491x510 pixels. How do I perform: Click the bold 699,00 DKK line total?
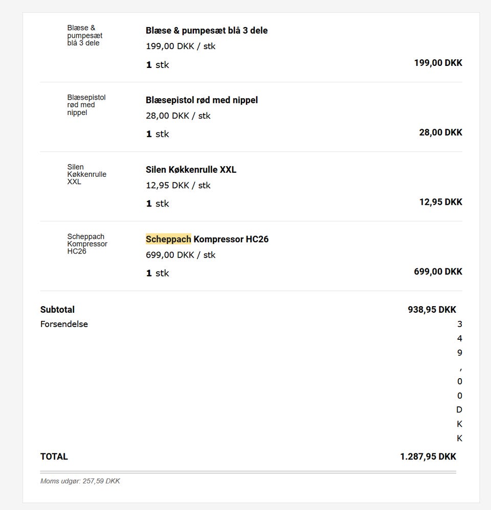click(438, 272)
